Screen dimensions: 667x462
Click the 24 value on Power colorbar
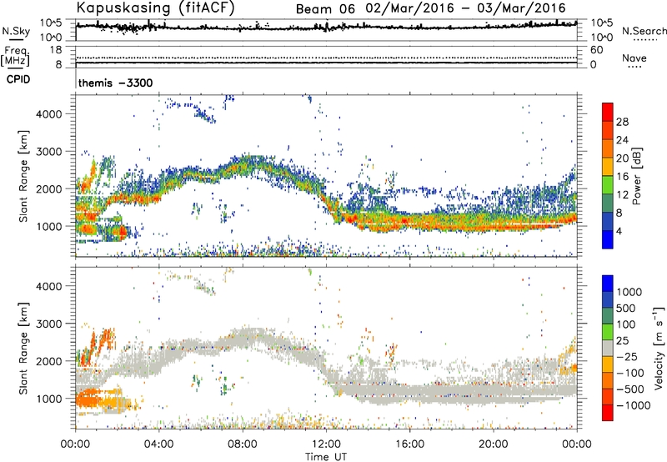[x=622, y=140]
